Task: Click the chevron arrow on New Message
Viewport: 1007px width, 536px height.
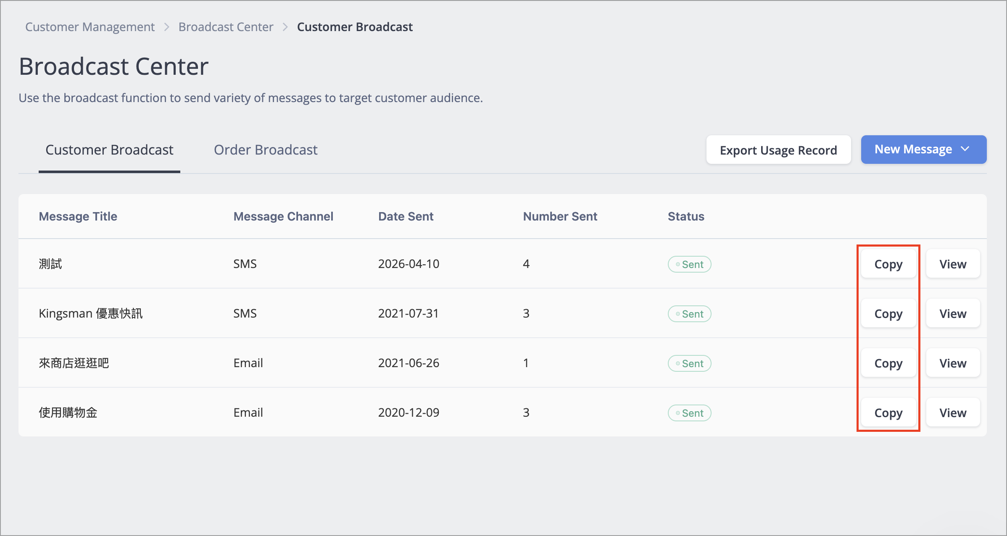Action: (965, 149)
